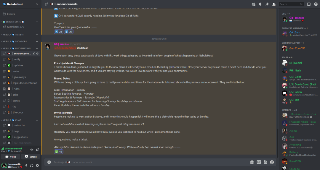Open the emoji picker
Image resolution: width=320 pixels, height=170 pixels.
272,162
